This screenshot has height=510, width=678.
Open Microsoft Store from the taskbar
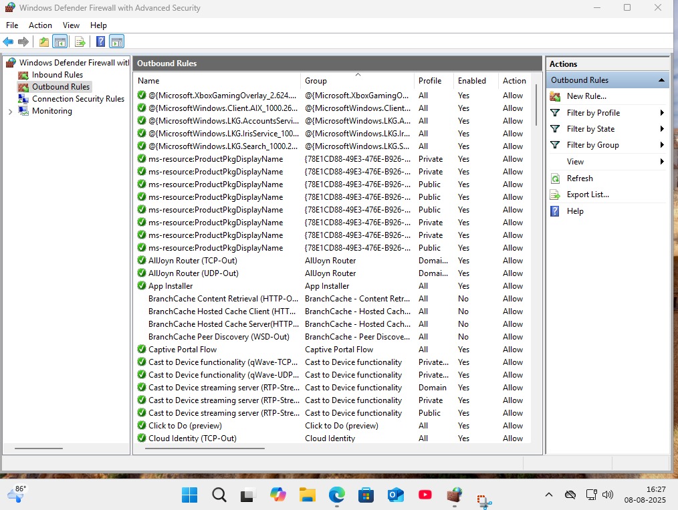(366, 495)
